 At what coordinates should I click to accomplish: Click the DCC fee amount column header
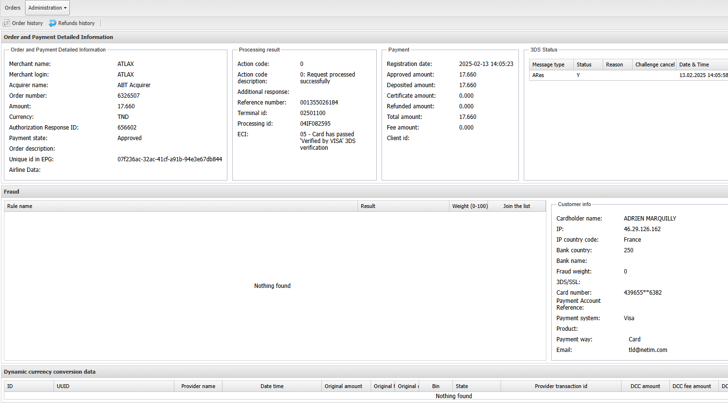[692, 386]
